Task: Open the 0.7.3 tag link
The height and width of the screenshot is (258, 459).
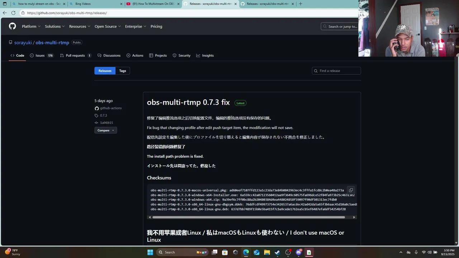Action: point(104,115)
